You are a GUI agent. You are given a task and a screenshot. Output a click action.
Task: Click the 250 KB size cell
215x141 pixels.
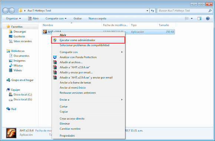(x=170, y=32)
